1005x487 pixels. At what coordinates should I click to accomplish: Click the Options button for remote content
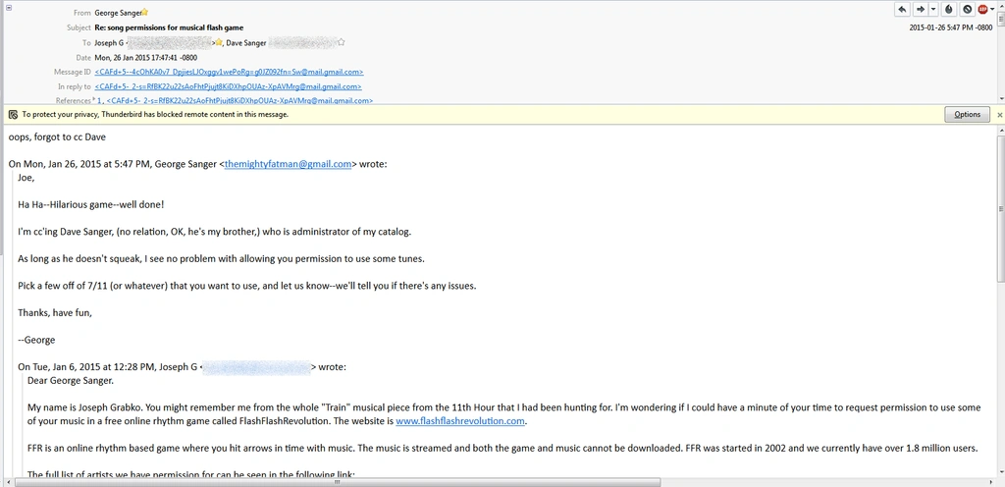point(967,114)
